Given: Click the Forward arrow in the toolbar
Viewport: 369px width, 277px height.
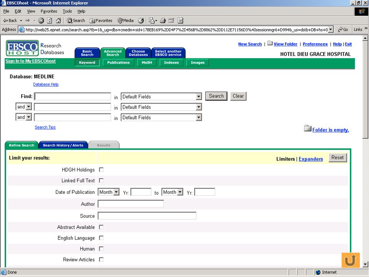Looking at the screenshot, I should (28, 21).
